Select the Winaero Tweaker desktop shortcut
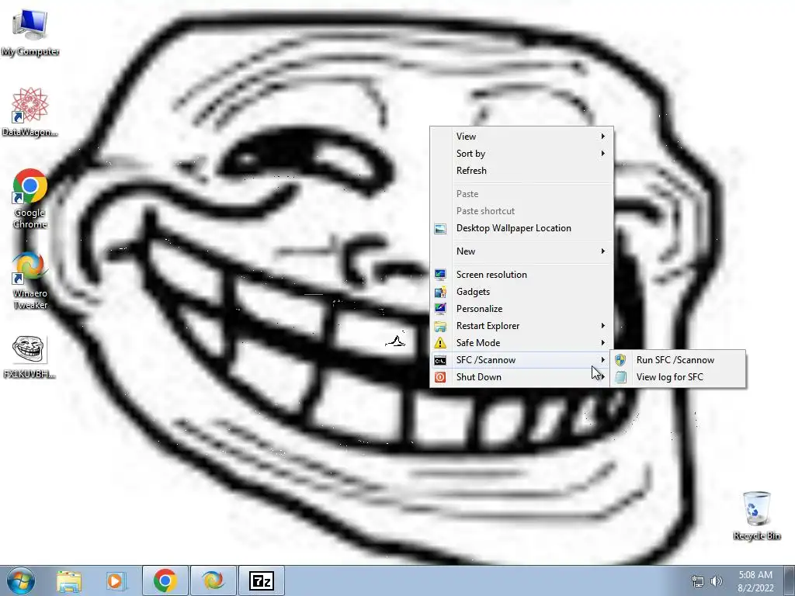 click(x=30, y=280)
